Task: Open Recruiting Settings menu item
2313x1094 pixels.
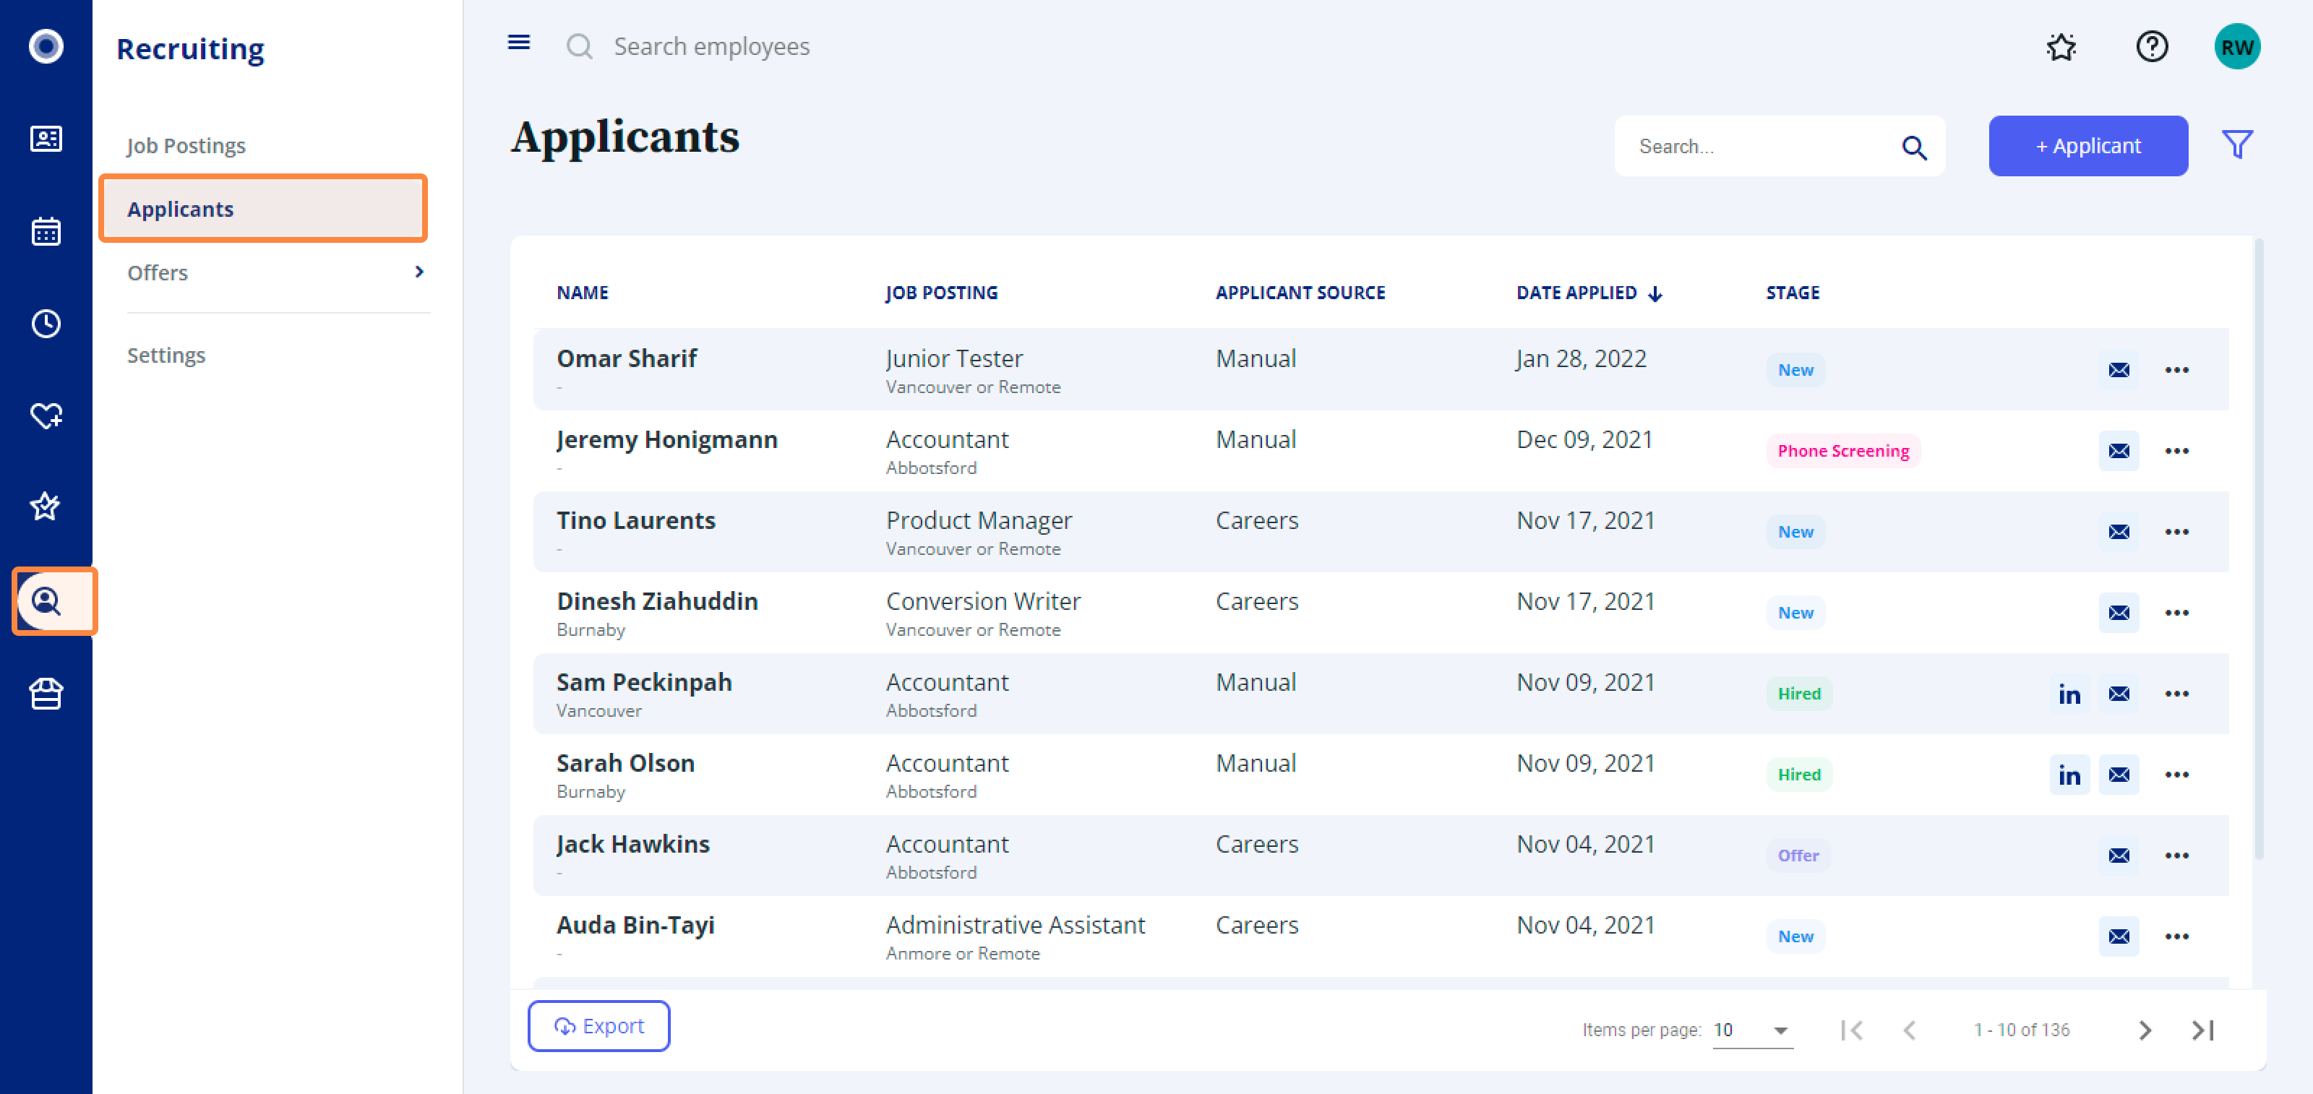Action: (166, 355)
